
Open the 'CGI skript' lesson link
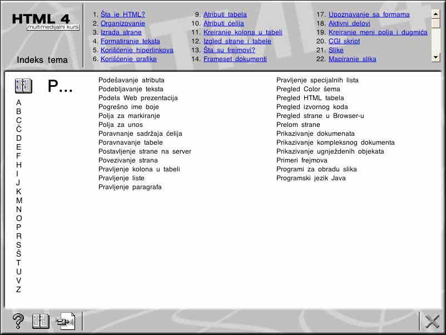click(344, 41)
